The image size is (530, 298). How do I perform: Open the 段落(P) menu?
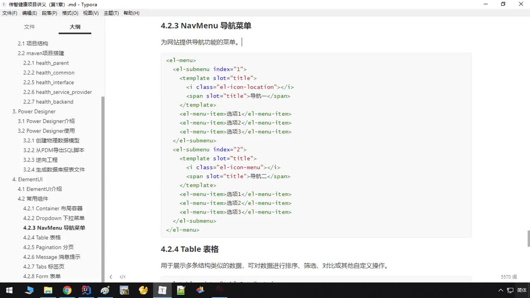[x=50, y=13]
